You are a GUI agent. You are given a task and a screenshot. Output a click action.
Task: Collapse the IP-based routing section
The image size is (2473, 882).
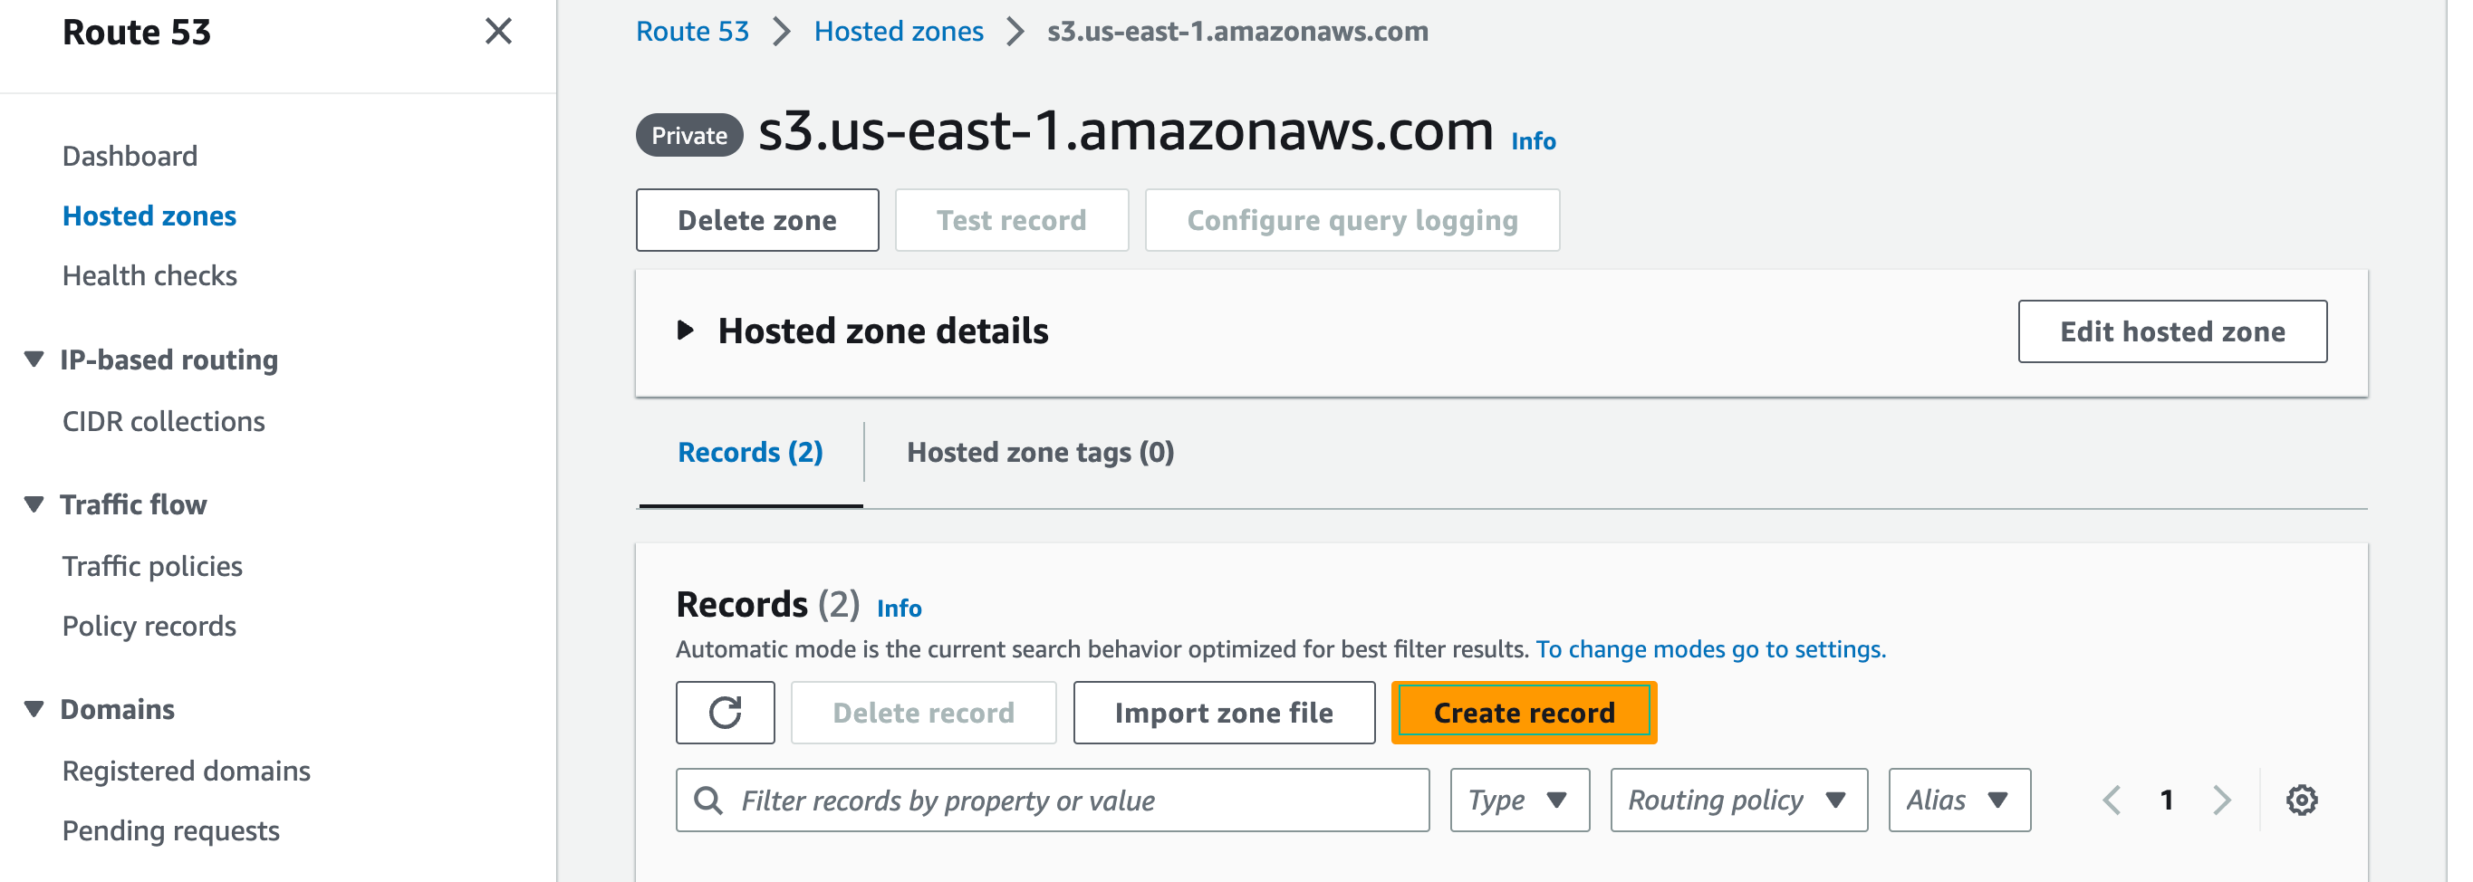[34, 360]
